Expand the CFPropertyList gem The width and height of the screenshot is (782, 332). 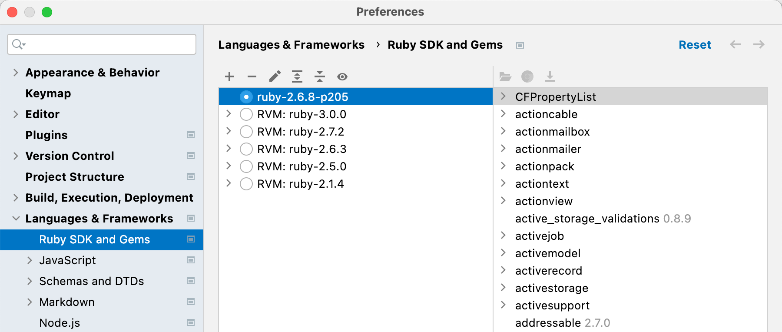(x=504, y=96)
